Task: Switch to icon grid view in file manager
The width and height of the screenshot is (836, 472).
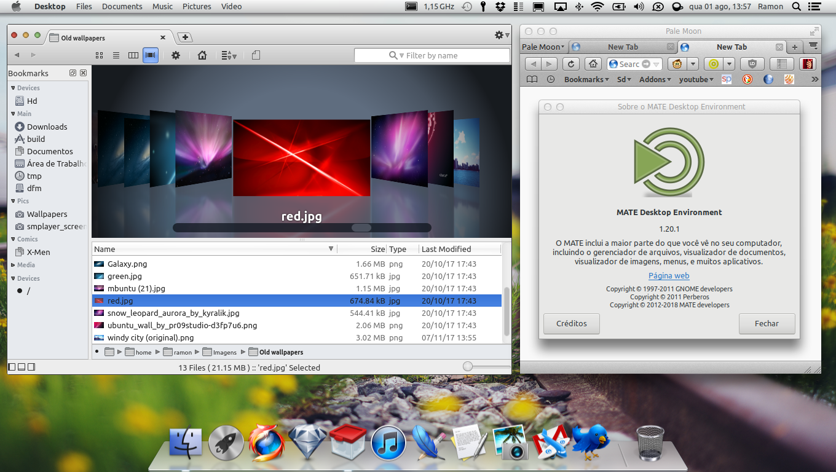Action: click(100, 55)
